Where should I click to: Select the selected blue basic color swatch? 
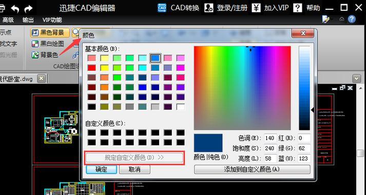(155, 58)
